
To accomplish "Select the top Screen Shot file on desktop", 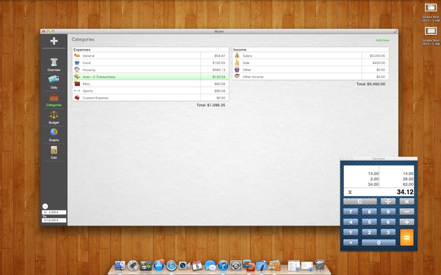I will 431,12.
